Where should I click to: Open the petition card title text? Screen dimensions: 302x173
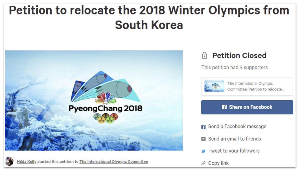pos(256,86)
